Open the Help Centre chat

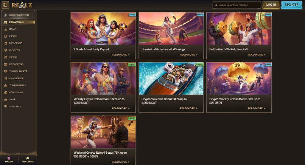(x=28, y=160)
